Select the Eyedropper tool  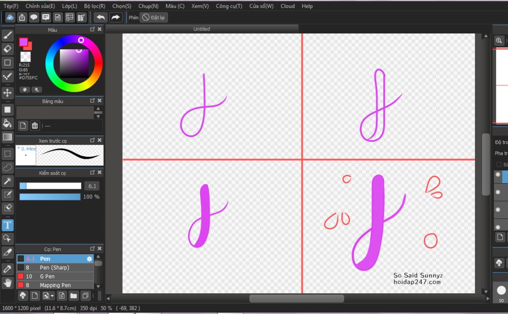tap(7, 269)
